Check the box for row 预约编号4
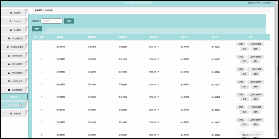This screenshot has width=279, height=139. [35, 97]
